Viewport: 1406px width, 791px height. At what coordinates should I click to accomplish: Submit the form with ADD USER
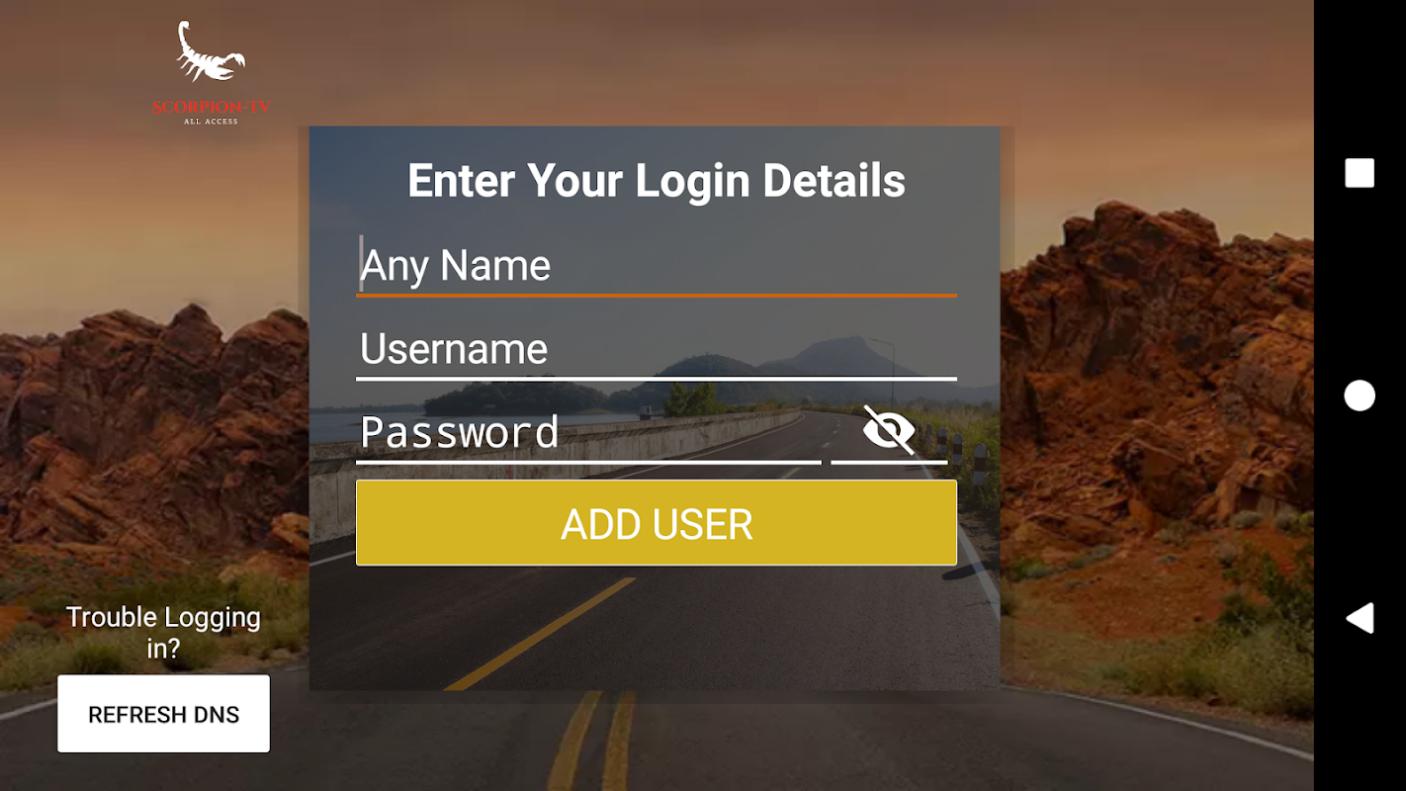657,523
